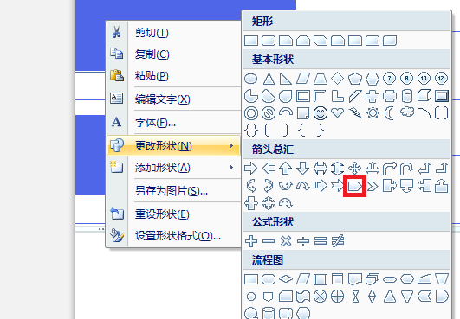Select the heptagon shape labeled 7

tap(389, 79)
